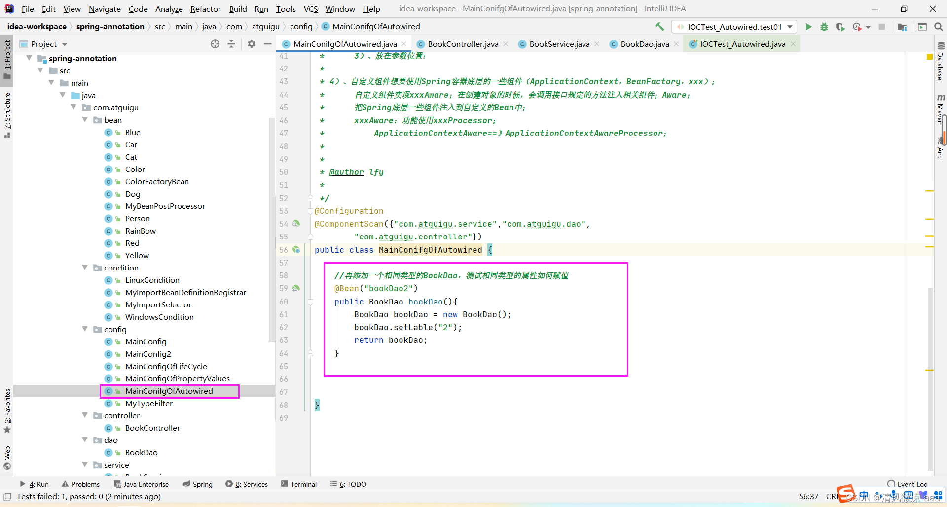947x507 pixels.
Task: Click the @author Javadoc tag link
Action: pos(346,172)
